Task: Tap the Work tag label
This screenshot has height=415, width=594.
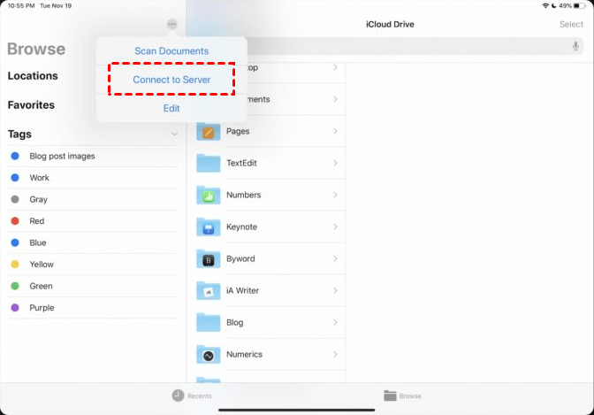Action: 40,178
